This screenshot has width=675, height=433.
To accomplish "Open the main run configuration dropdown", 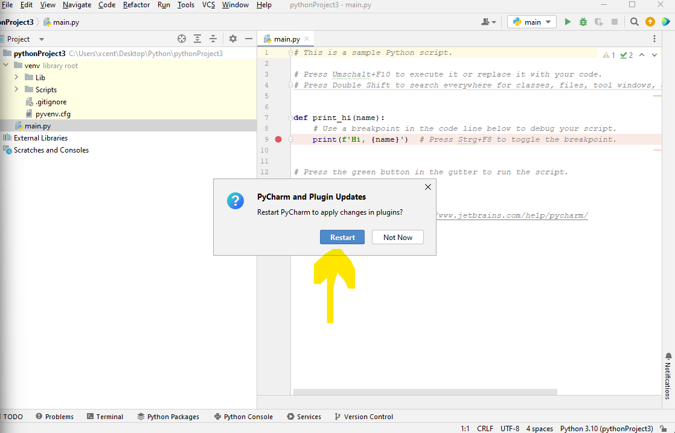I will coord(531,21).
